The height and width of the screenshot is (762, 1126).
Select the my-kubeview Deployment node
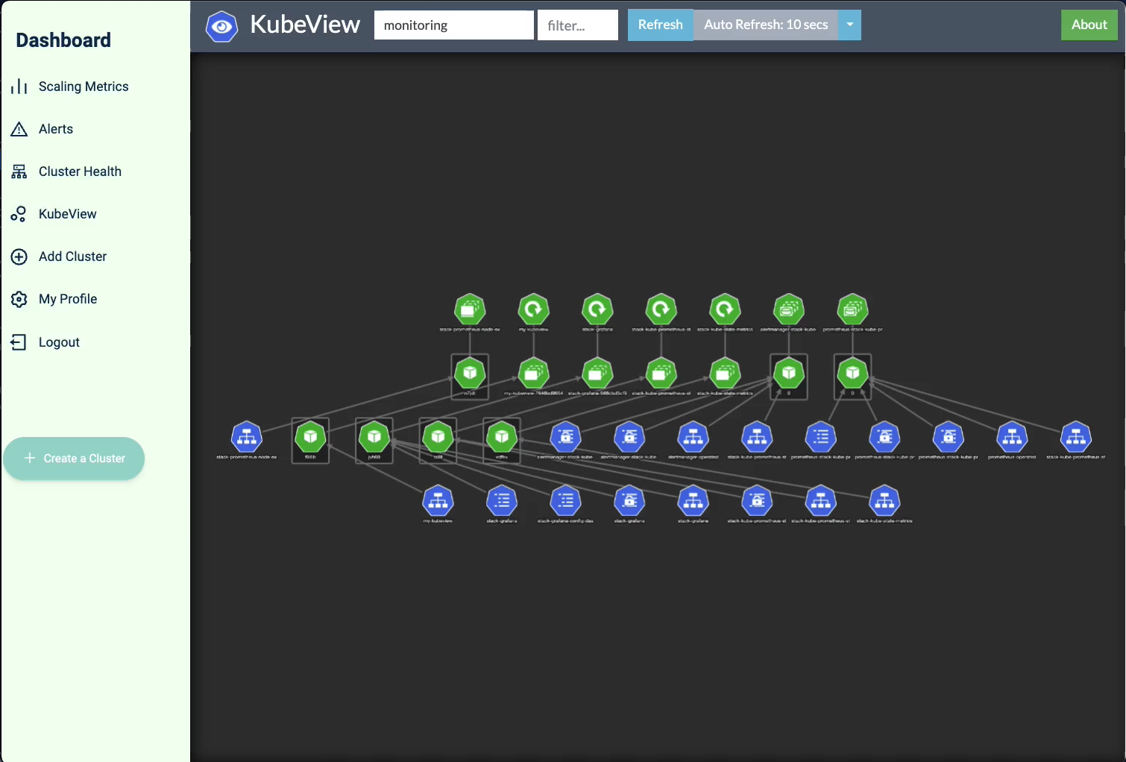coord(534,309)
